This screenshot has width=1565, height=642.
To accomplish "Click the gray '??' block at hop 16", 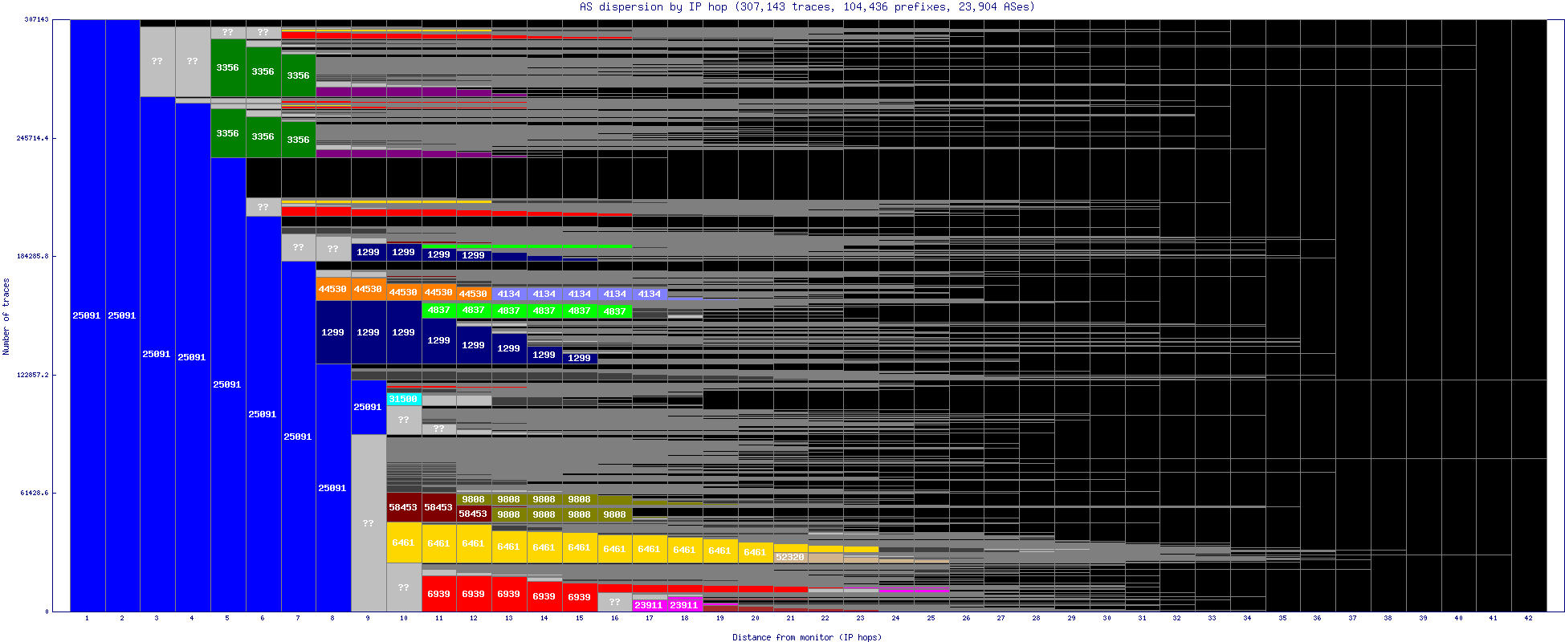I will (x=615, y=602).
